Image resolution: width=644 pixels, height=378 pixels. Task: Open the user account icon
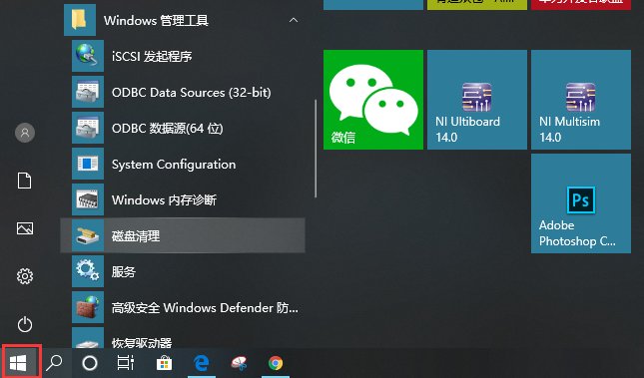click(25, 133)
